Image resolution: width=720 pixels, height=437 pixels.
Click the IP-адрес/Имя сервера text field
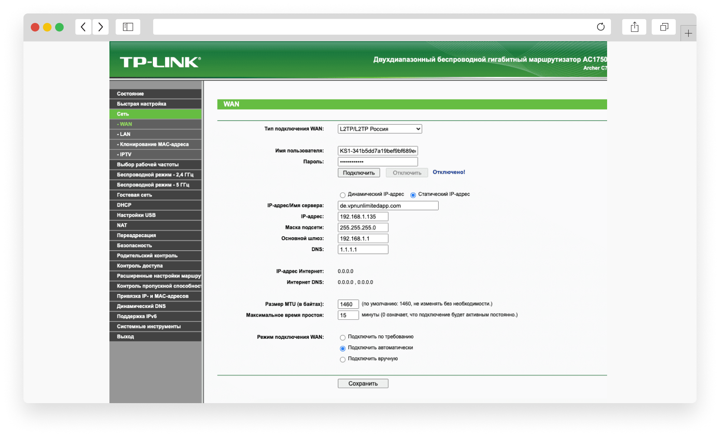pos(388,206)
